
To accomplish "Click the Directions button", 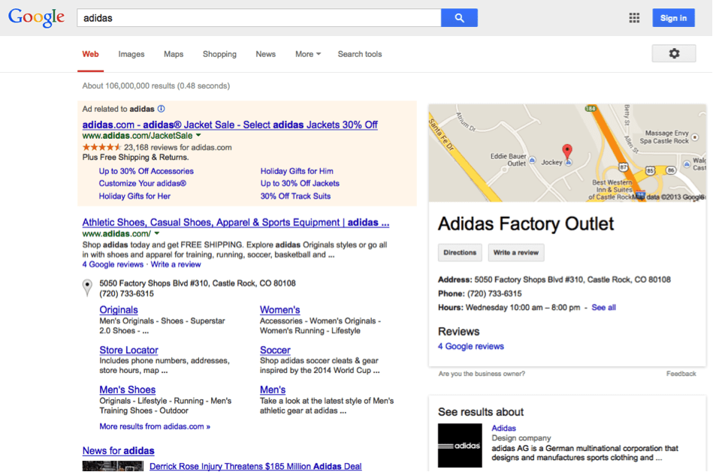I will [460, 253].
